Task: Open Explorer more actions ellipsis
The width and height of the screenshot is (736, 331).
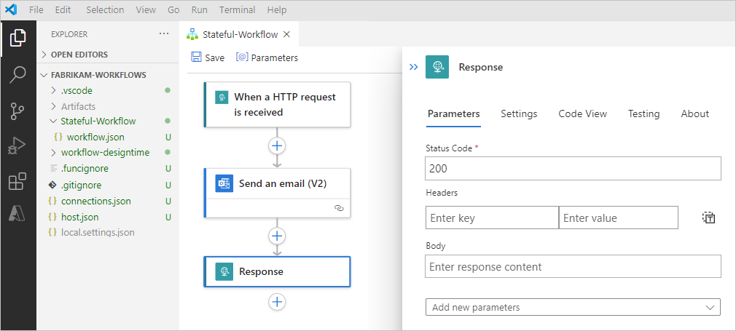Action: pyautogui.click(x=164, y=33)
